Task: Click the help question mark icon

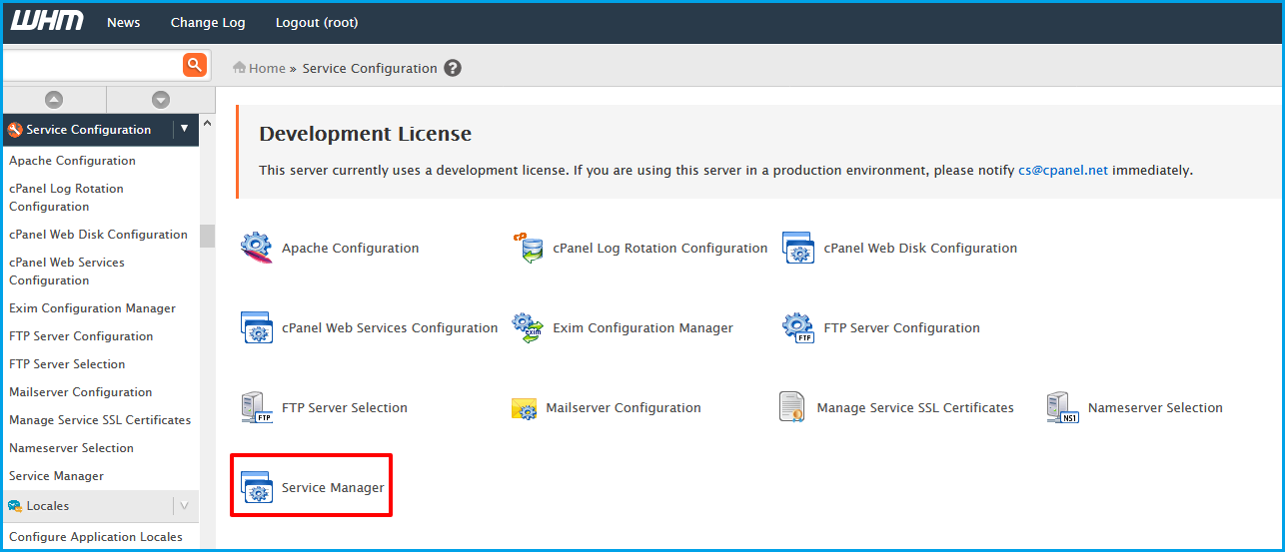Action: [453, 68]
